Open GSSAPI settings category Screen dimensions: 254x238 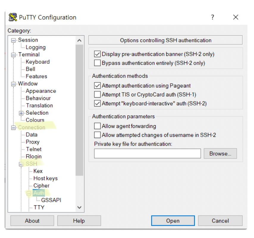tap(51, 200)
